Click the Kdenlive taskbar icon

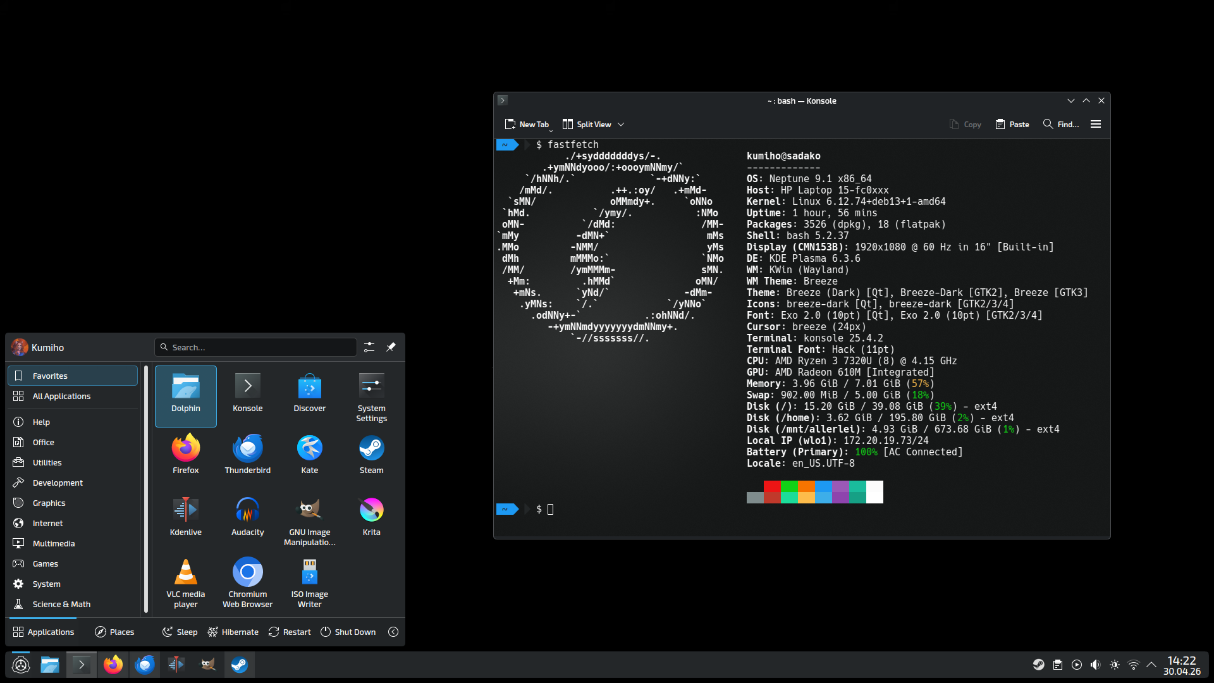(x=176, y=665)
